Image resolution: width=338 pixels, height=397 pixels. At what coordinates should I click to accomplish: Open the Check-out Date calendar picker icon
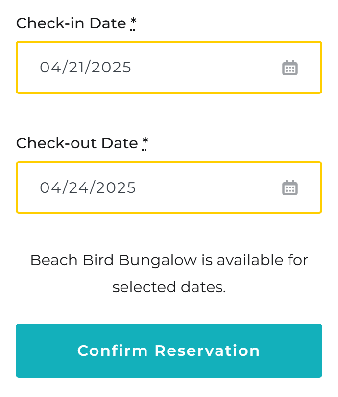pyautogui.click(x=290, y=187)
